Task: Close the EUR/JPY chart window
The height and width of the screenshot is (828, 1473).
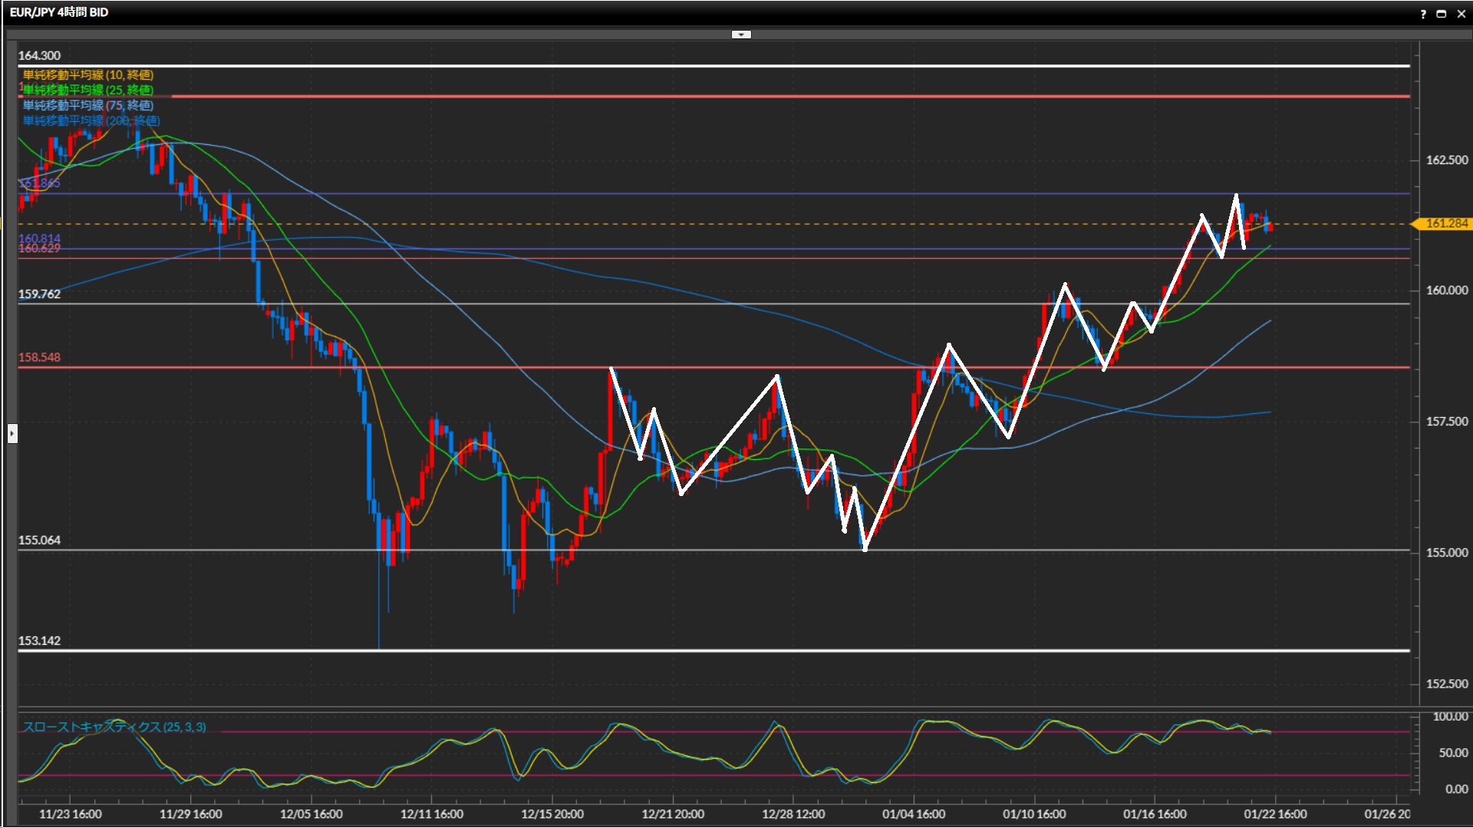Action: (x=1461, y=14)
